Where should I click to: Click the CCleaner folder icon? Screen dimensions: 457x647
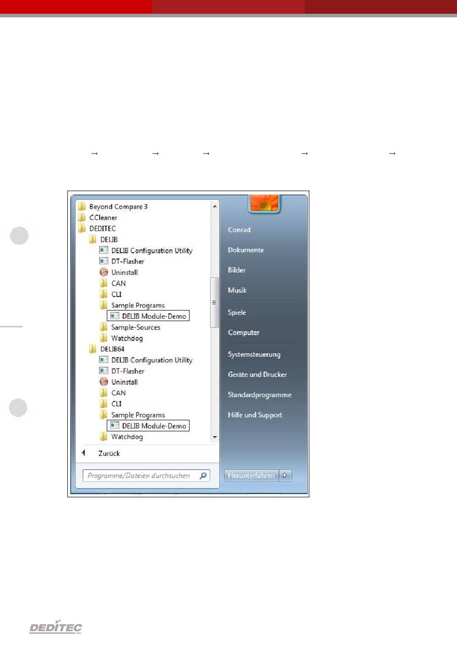coord(82,218)
